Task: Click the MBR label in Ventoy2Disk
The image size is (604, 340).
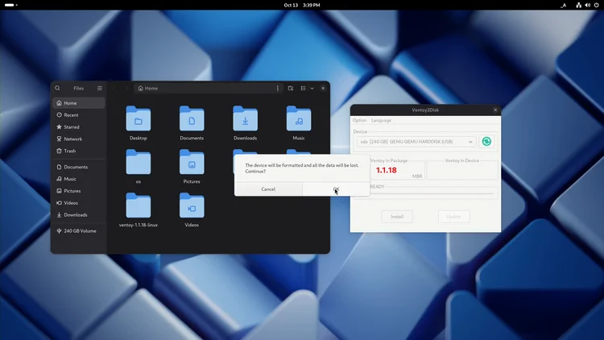Action: click(417, 176)
